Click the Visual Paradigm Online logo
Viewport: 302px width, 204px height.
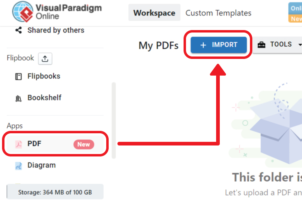pos(57,11)
